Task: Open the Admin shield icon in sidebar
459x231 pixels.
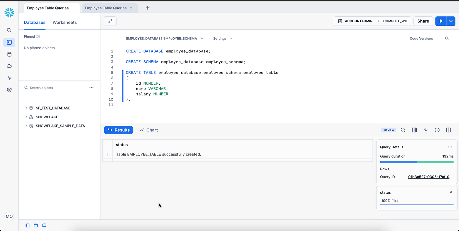Action: (x=9, y=90)
